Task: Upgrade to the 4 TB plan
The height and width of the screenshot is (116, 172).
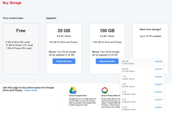Action: click(158, 92)
